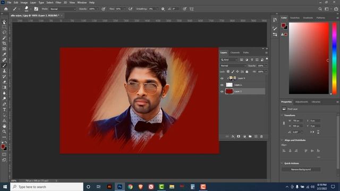The image size is (340, 191).
Task: Toggle lock image pixels brush icon
Action: tap(233, 72)
